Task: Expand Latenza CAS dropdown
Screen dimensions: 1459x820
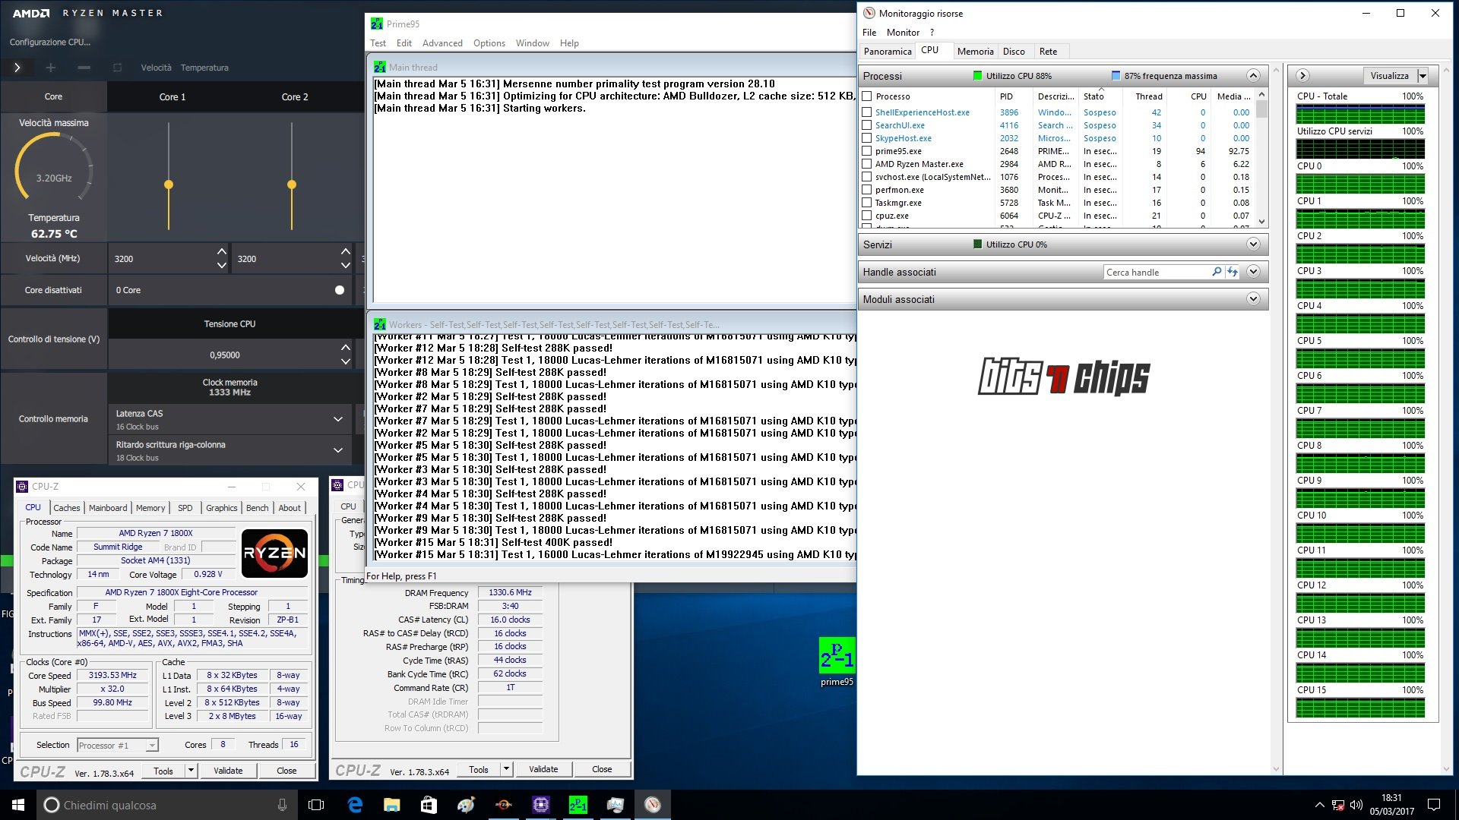Action: click(338, 419)
